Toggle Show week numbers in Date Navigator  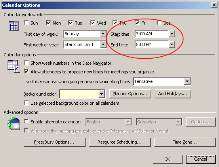pyautogui.click(x=26, y=63)
